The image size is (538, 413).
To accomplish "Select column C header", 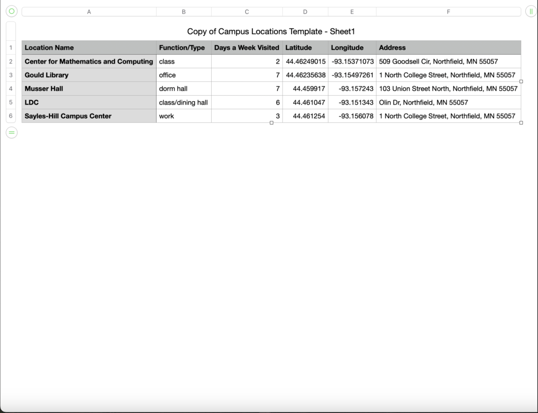I will tap(247, 12).
